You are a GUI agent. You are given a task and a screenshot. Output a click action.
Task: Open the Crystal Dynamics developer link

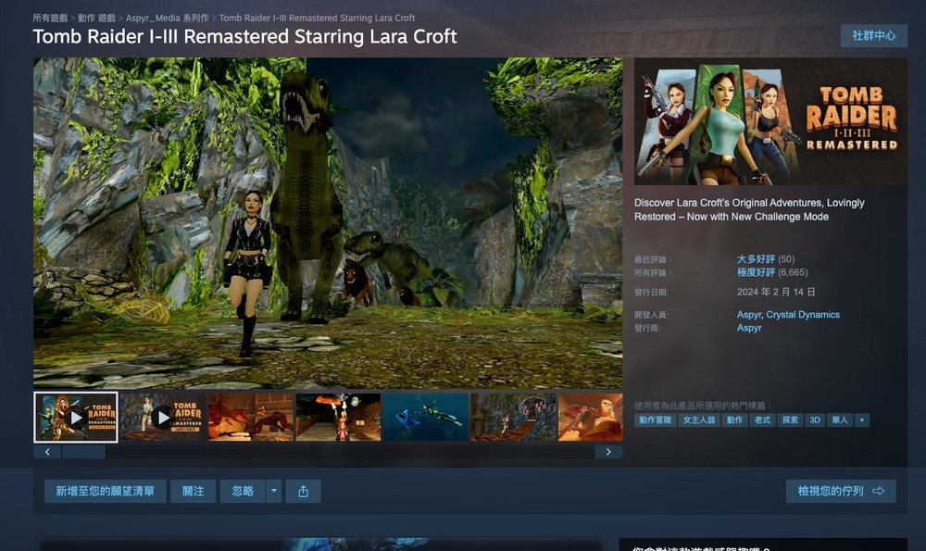click(x=803, y=314)
